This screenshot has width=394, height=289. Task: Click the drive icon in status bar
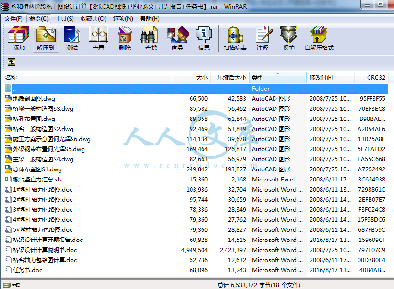tap(7, 285)
